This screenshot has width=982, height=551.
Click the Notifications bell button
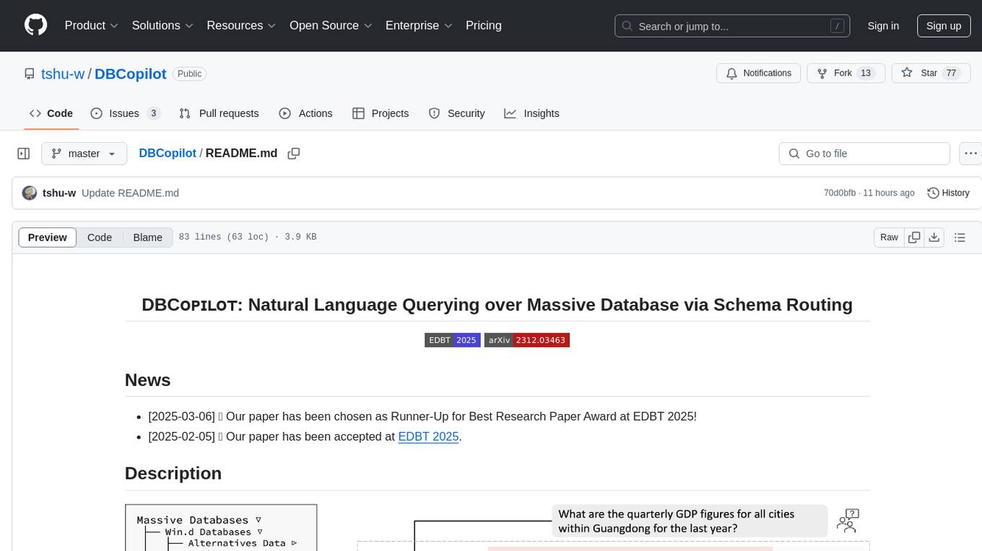[x=759, y=74]
